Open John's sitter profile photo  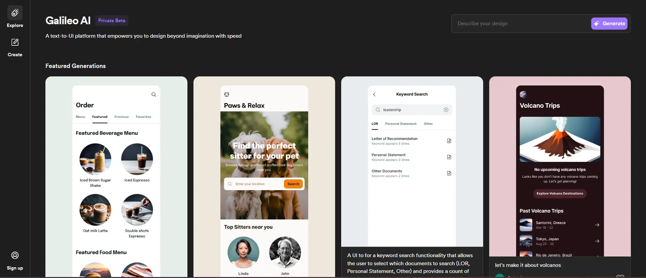point(285,252)
